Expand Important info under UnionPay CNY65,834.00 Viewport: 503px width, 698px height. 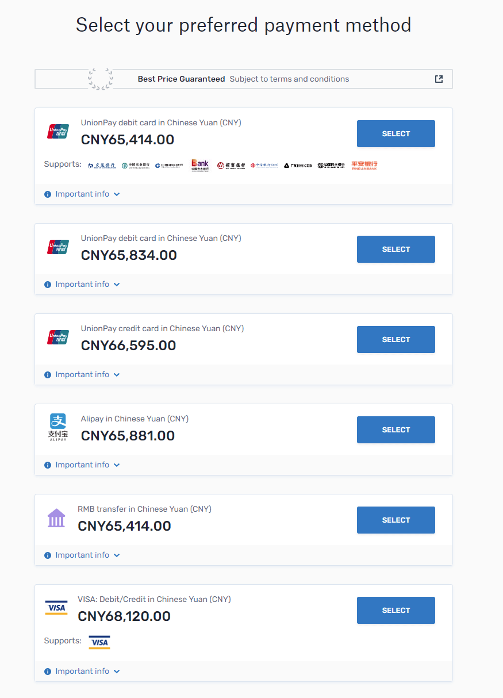click(82, 285)
